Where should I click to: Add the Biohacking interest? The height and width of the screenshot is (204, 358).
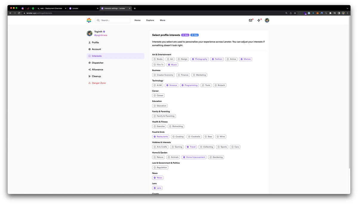[x=176, y=126]
